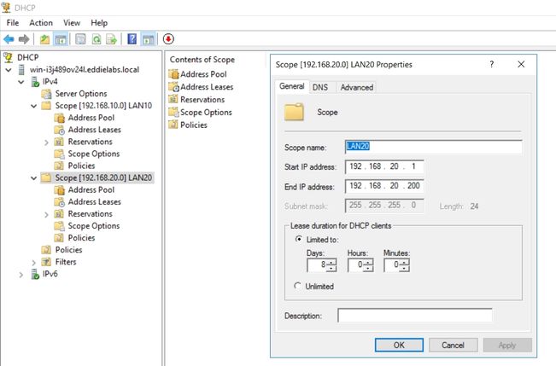This screenshot has width=556, height=366.
Task: Click the Export List toolbar icon
Action: click(112, 39)
